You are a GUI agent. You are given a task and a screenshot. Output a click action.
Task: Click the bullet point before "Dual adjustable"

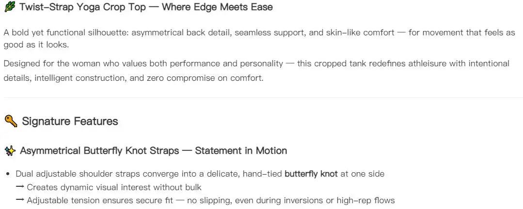[8, 174]
